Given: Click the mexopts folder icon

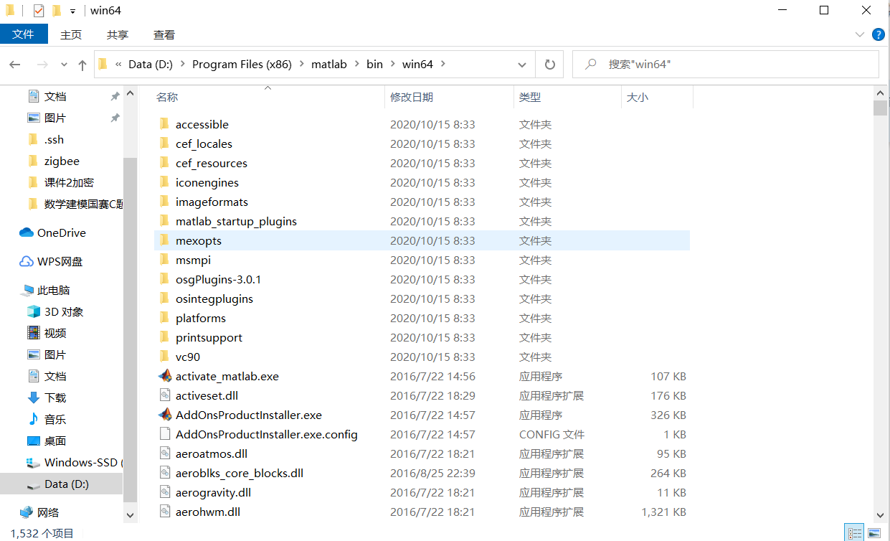Looking at the screenshot, I should [x=164, y=240].
